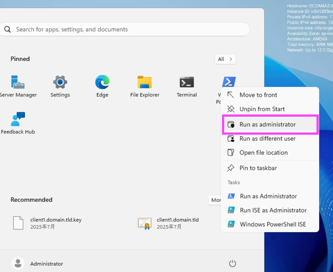Launch Windows PowerShell ISE from tasks

click(273, 224)
